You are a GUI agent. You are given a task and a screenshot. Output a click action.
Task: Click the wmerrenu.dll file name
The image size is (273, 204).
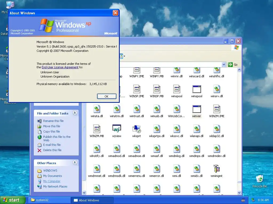(137, 176)
